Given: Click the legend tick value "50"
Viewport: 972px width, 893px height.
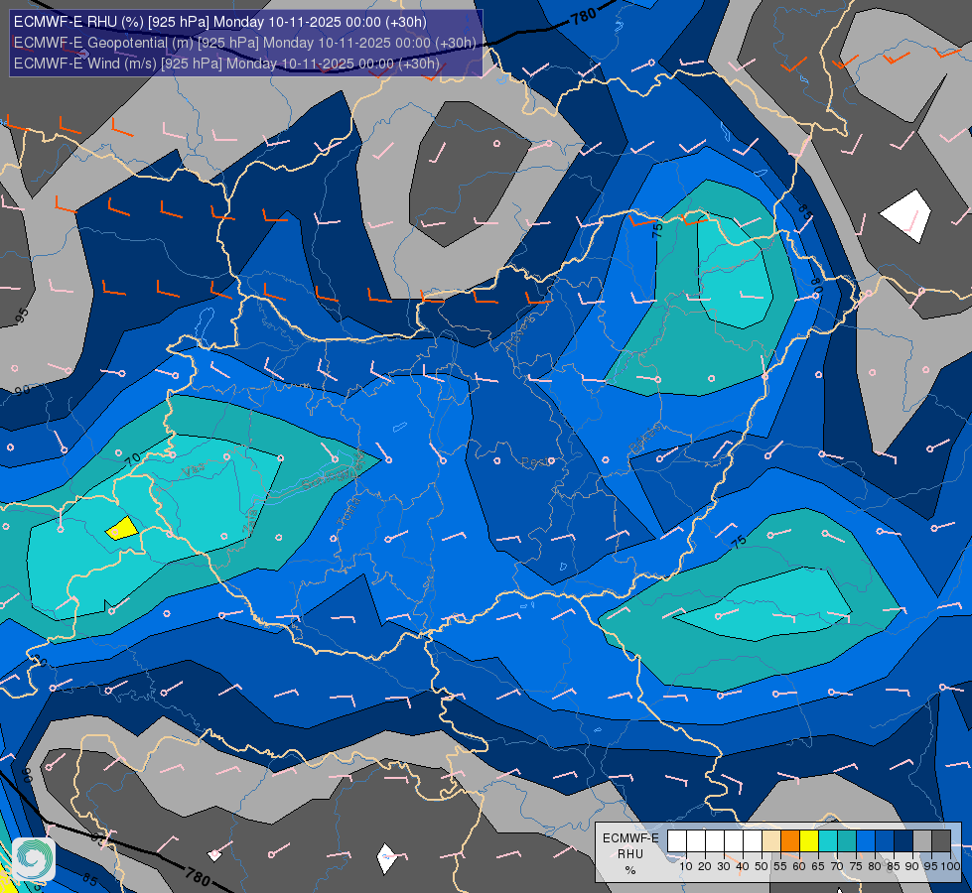Looking at the screenshot, I should pos(762,866).
